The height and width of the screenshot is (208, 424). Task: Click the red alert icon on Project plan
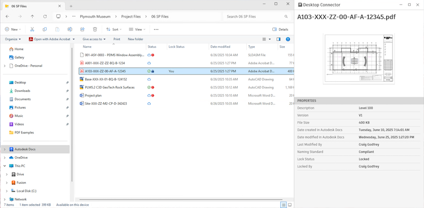coord(153,95)
